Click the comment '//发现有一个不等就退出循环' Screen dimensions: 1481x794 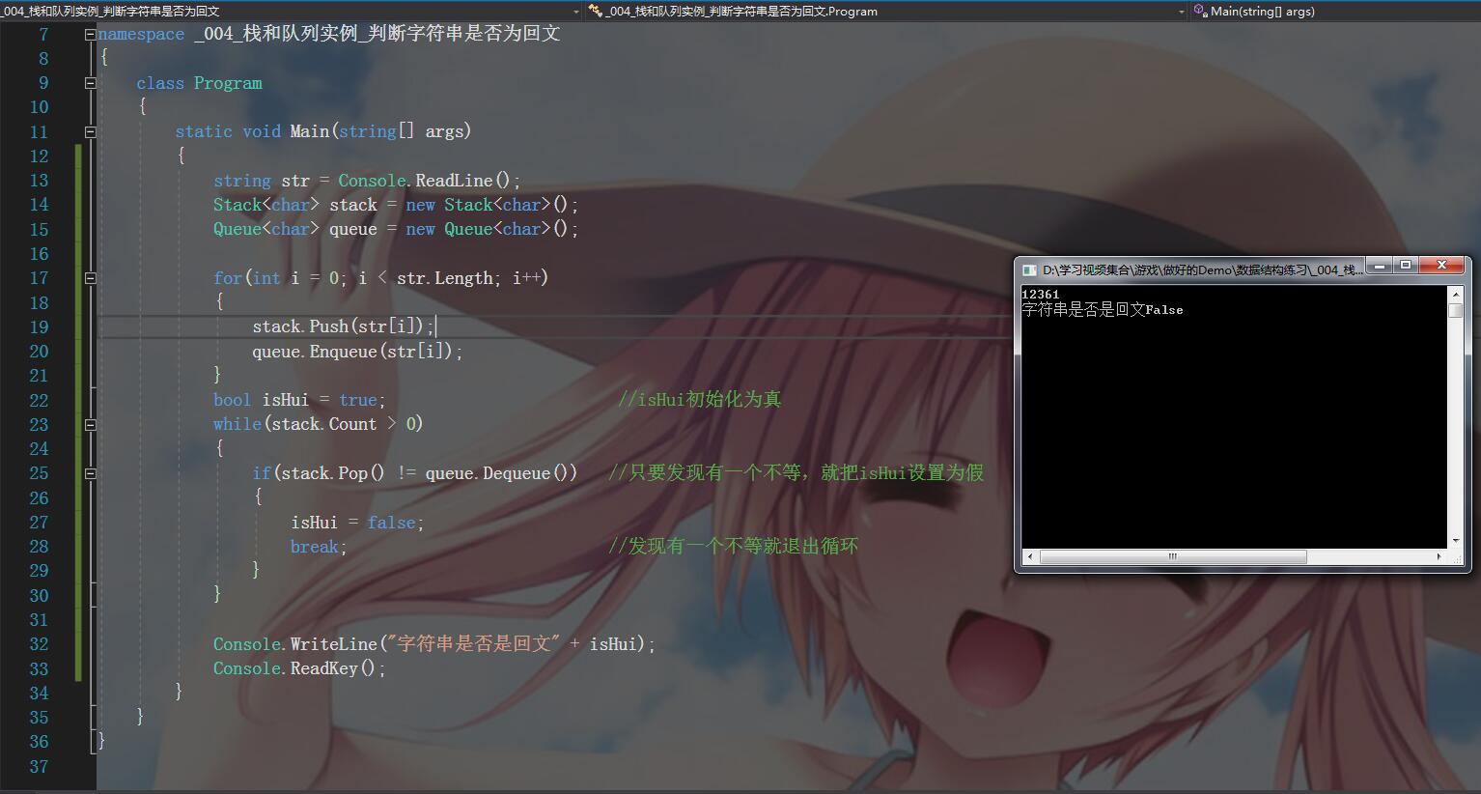pos(734,547)
